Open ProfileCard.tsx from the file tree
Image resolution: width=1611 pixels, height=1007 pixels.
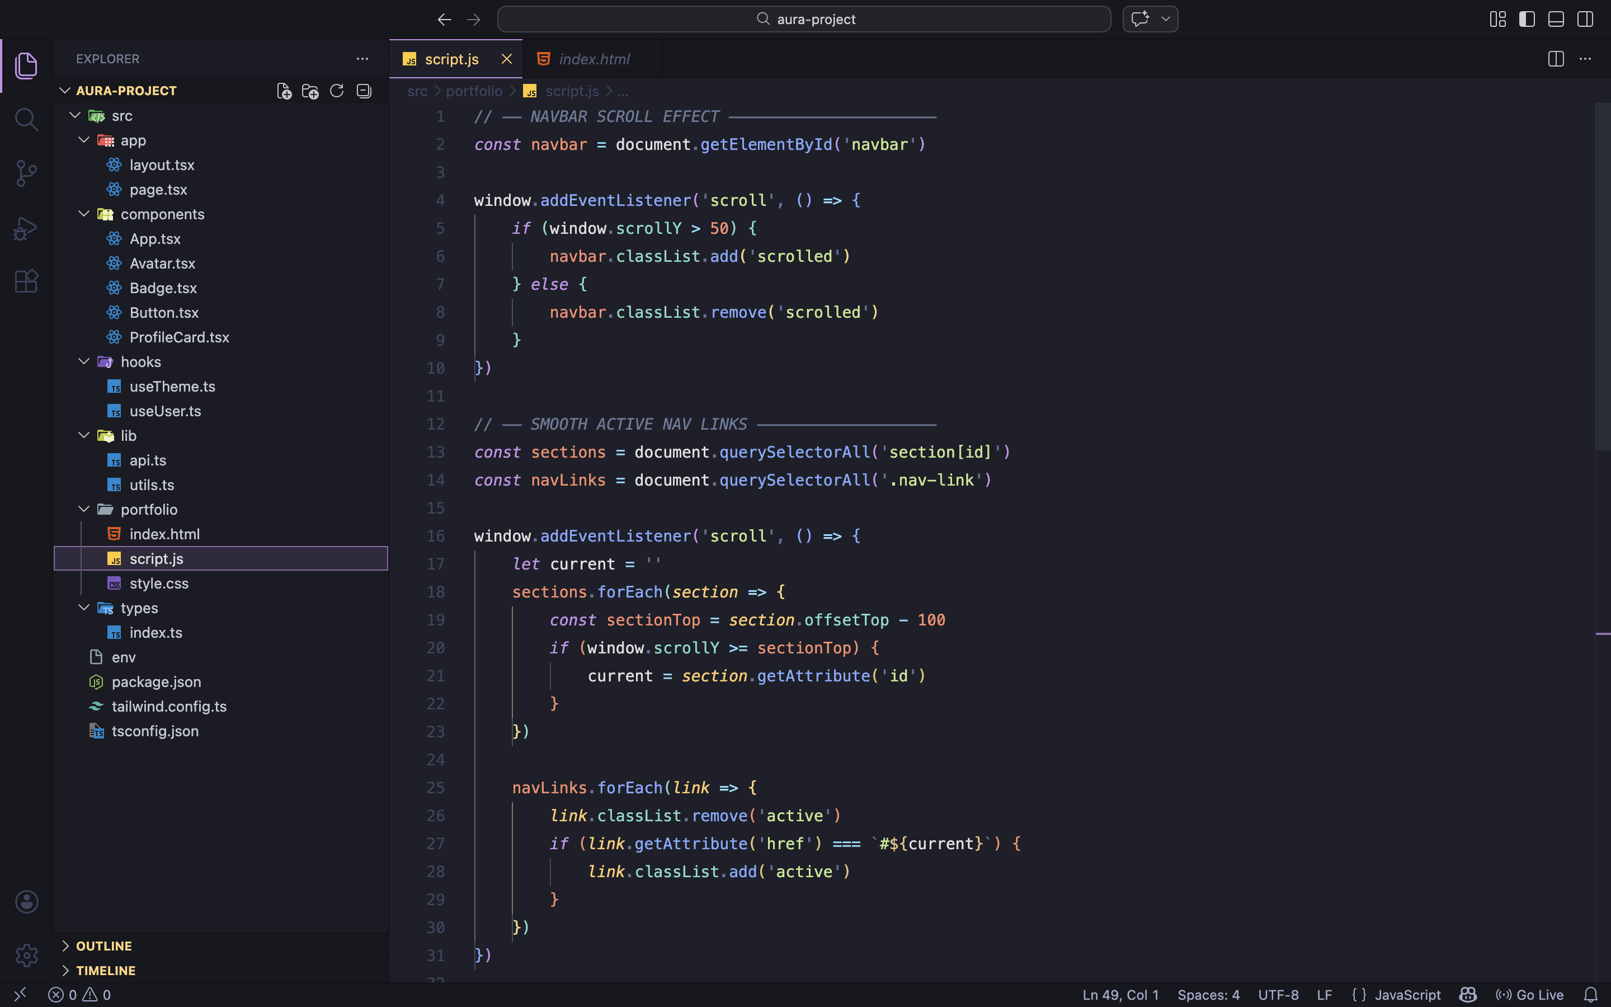tap(179, 337)
